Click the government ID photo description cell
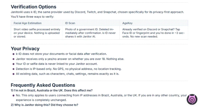 click(90, 33)
